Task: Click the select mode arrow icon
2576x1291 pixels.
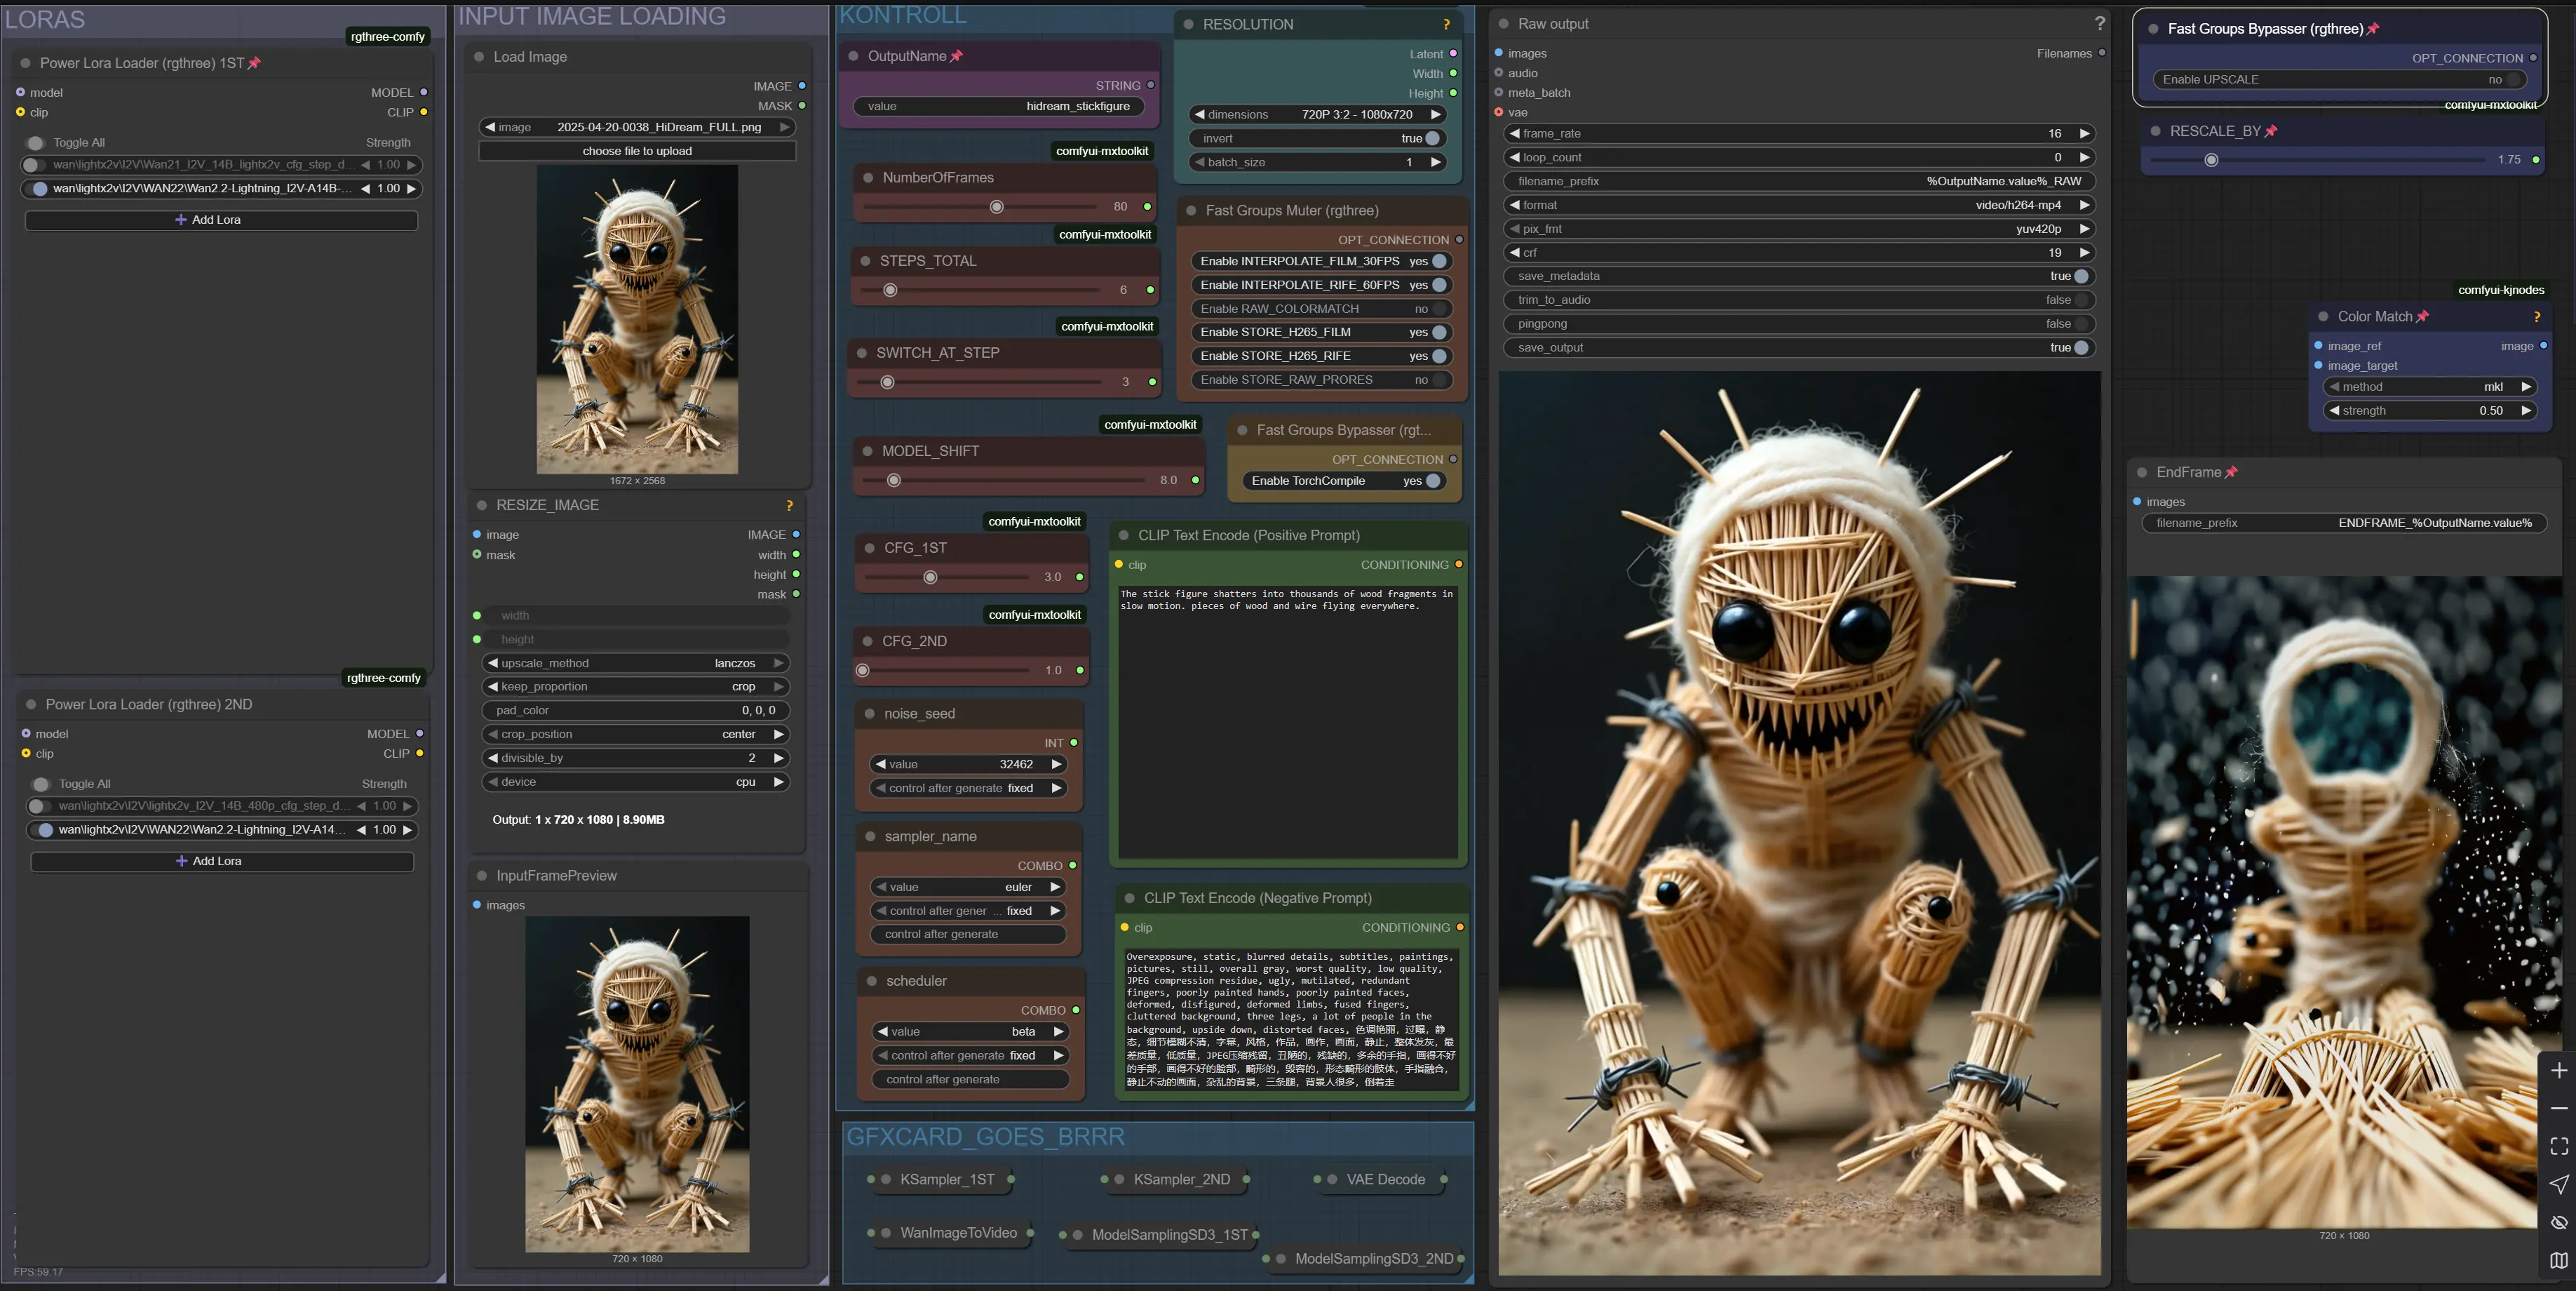Action: [x=2558, y=1184]
